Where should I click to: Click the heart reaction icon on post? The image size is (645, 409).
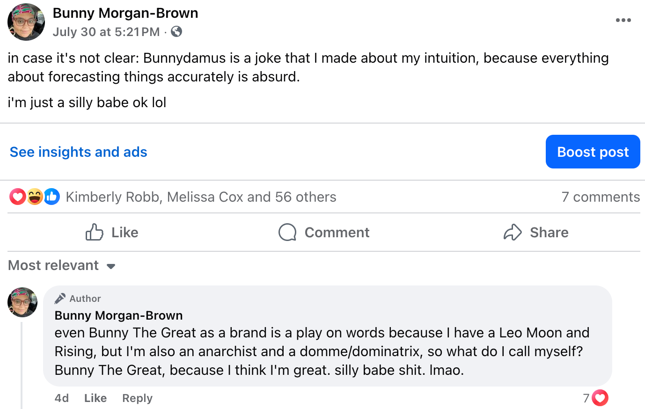(18, 197)
